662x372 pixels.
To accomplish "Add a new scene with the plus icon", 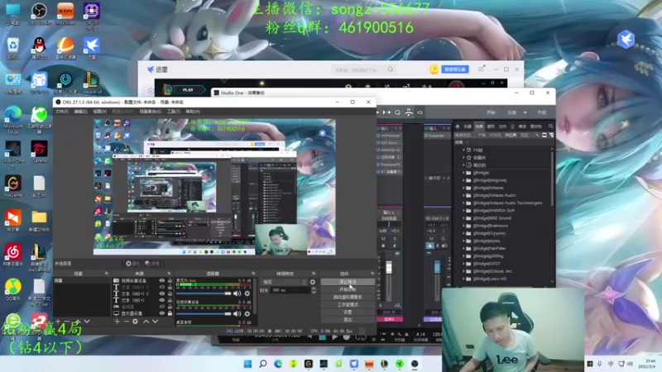I will (x=58, y=322).
